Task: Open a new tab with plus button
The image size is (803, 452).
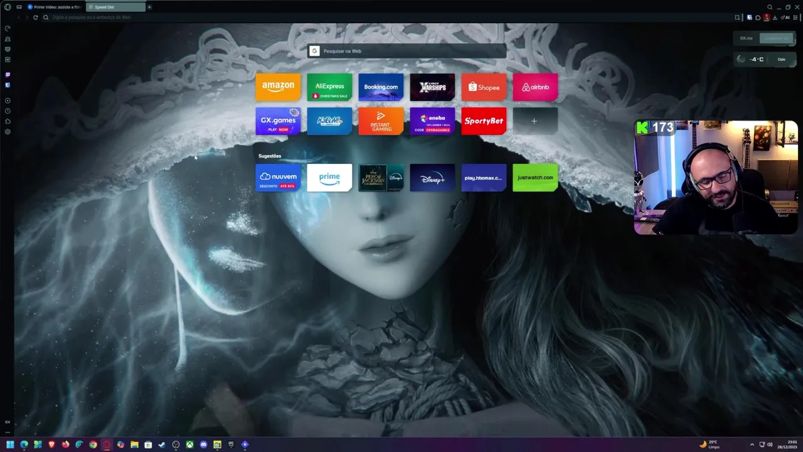Action: [149, 7]
